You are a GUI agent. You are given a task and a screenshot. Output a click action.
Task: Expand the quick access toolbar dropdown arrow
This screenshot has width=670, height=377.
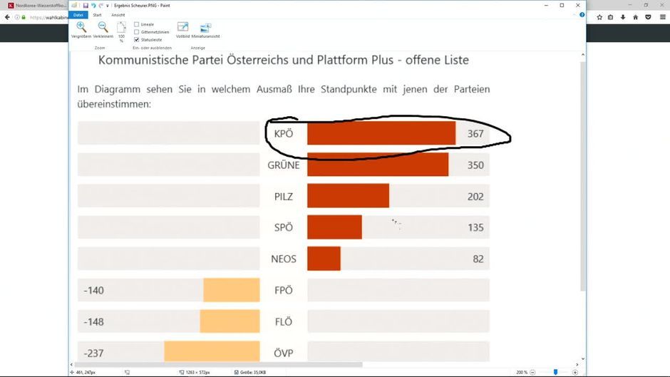pyautogui.click(x=107, y=5)
